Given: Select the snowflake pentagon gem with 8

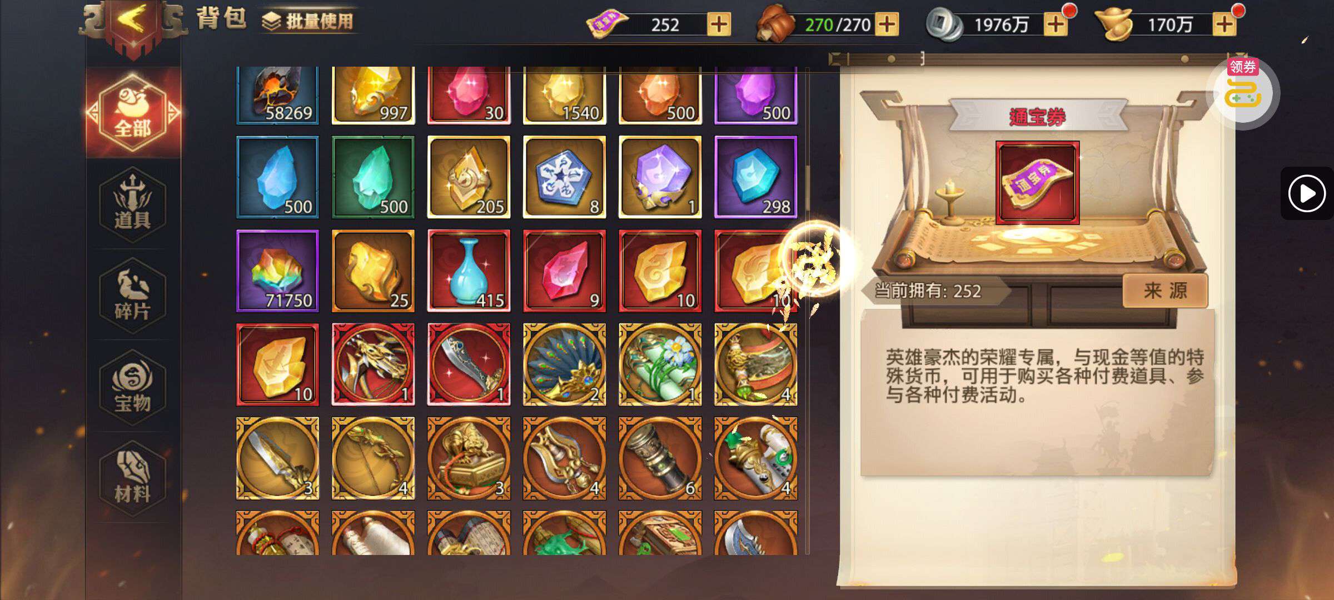Looking at the screenshot, I should click(564, 177).
